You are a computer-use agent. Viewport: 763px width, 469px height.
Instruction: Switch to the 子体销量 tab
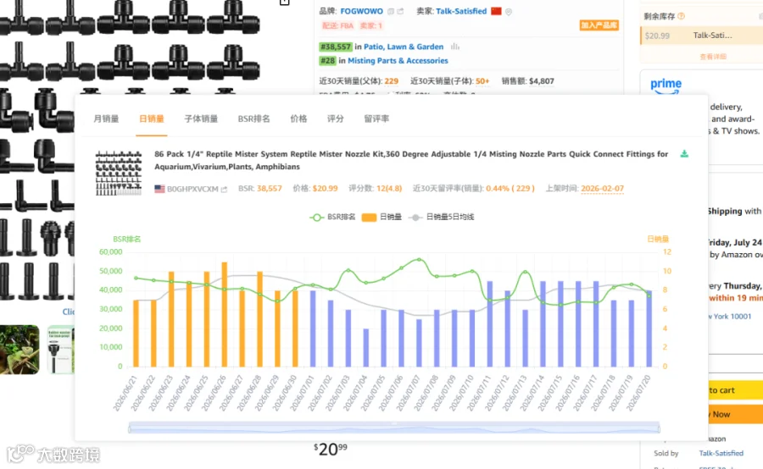tap(201, 119)
